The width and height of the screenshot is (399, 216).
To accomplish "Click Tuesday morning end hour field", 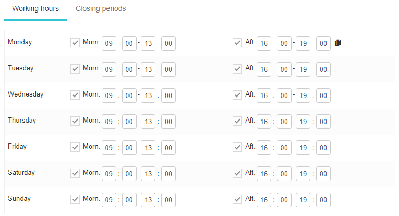I will 148,69.
